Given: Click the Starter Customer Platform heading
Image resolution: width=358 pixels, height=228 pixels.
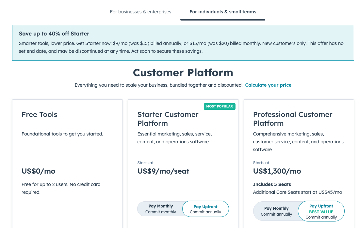Looking at the screenshot, I should pos(168,119).
